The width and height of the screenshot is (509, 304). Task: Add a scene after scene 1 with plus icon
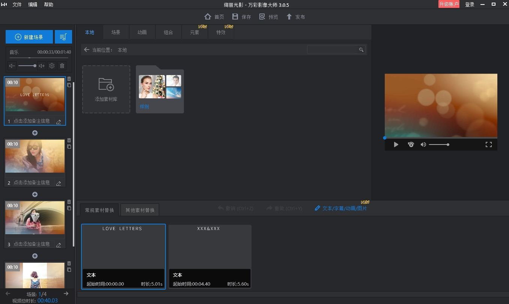35,133
